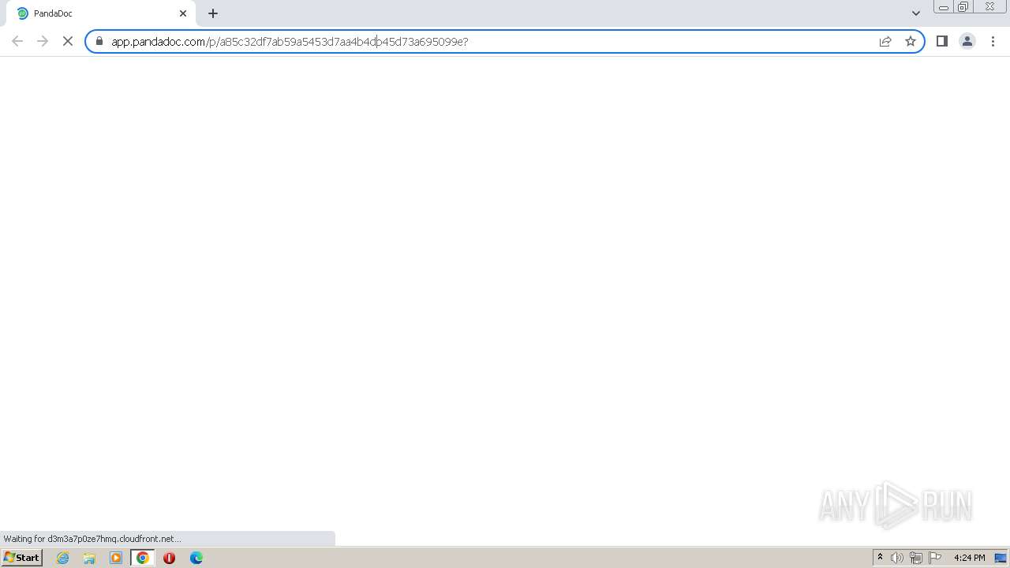Viewport: 1010px width, 568px height.
Task: Stop loading the page
Action: coord(68,41)
